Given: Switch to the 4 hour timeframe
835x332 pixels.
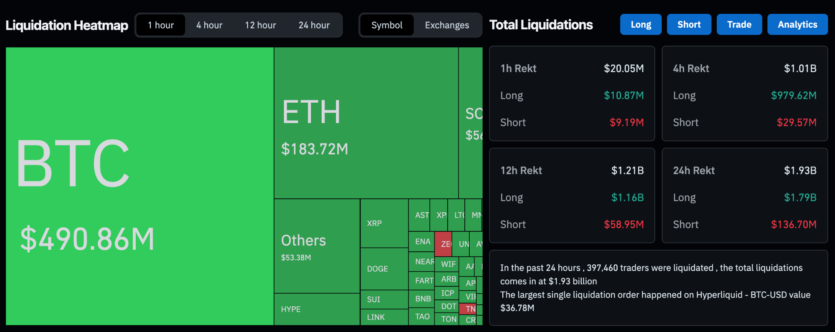Looking at the screenshot, I should [x=209, y=25].
